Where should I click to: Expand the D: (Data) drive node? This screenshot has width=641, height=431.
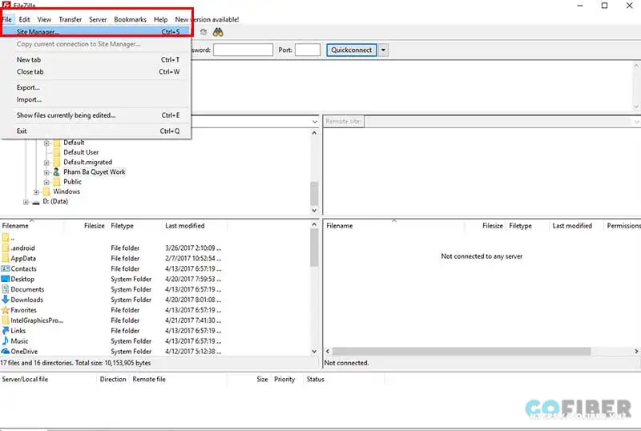pyautogui.click(x=26, y=202)
